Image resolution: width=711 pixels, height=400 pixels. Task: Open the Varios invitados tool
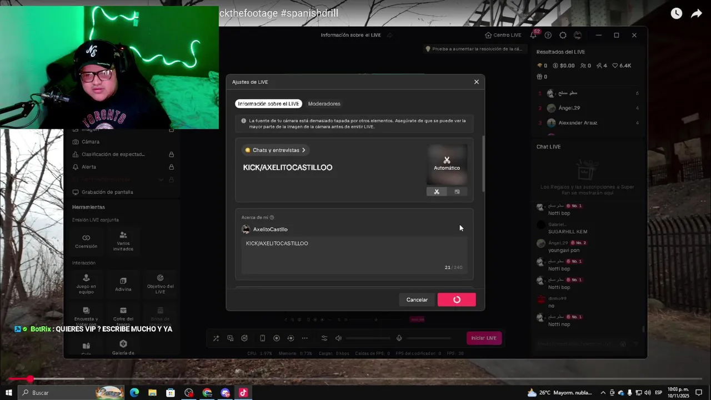point(123,241)
